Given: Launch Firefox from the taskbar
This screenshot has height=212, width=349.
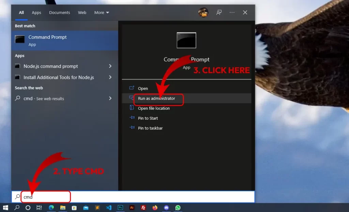Looking at the screenshot, I should (x=155, y=208).
